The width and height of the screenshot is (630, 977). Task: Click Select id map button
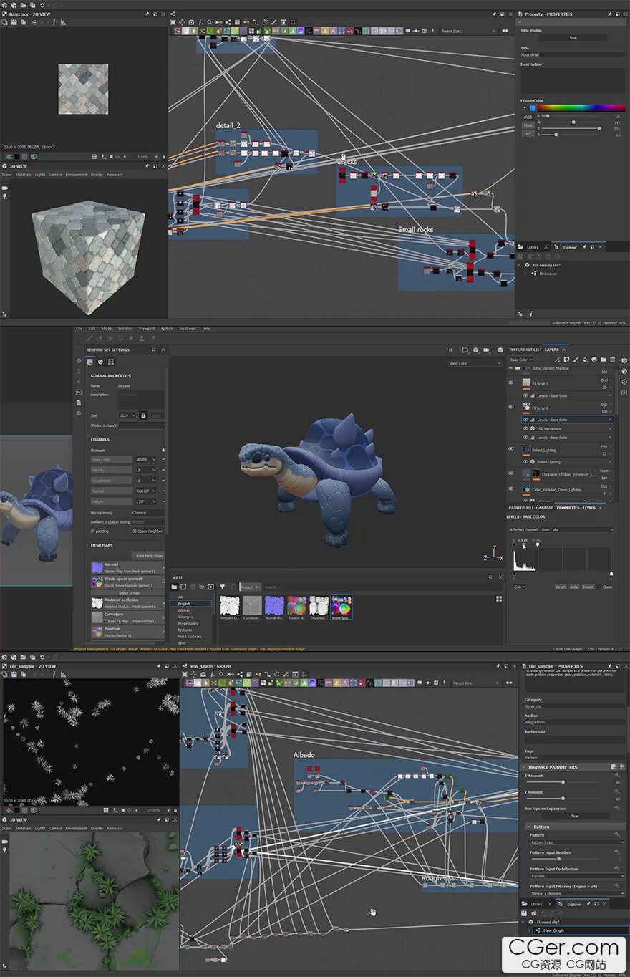pyautogui.click(x=129, y=592)
